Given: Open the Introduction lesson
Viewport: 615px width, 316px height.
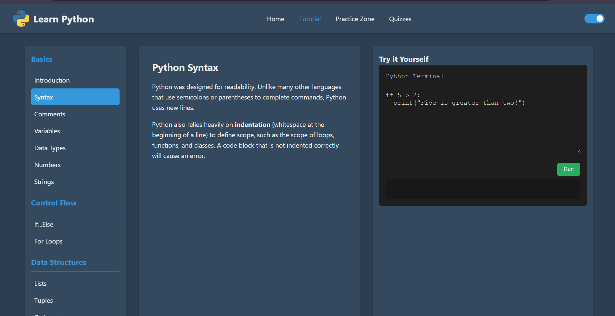Looking at the screenshot, I should pyautogui.click(x=75, y=80).
